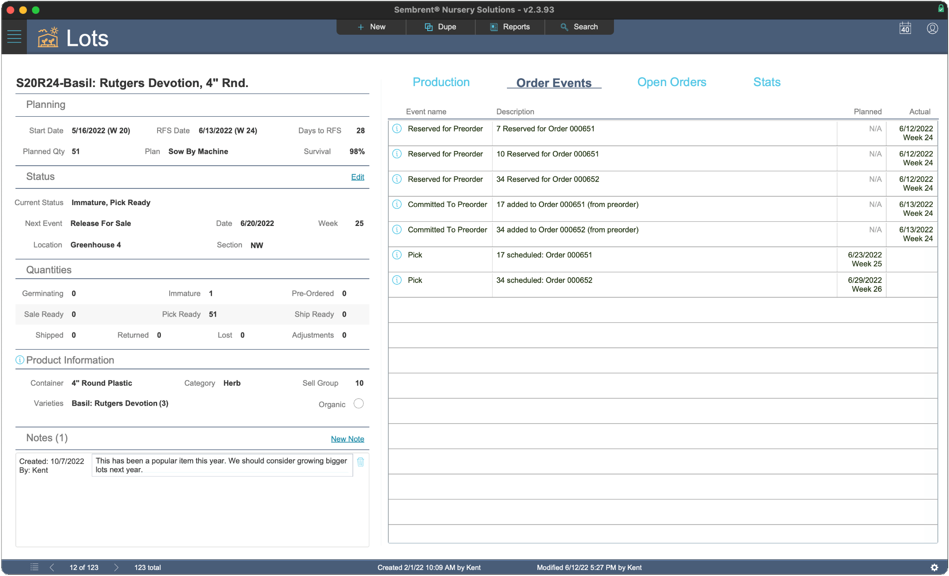Screen dimensions: 949x576
Task: Click the calendar week 40 icon
Action: 905,29
